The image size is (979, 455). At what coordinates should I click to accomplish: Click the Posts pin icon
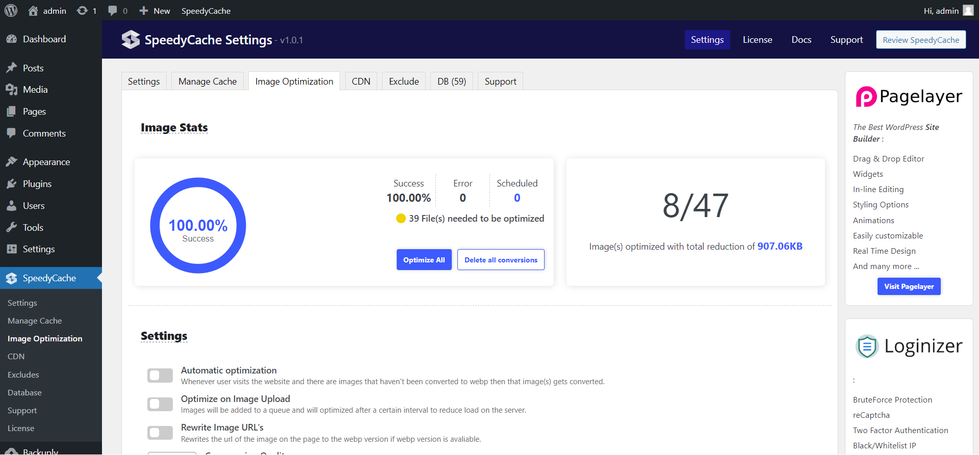click(x=12, y=68)
